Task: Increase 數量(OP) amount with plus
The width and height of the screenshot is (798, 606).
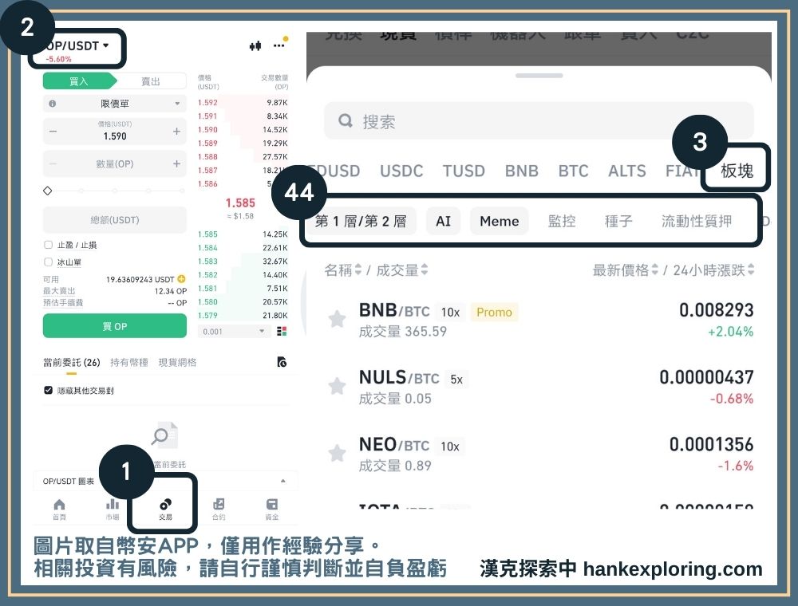Action: click(x=176, y=163)
